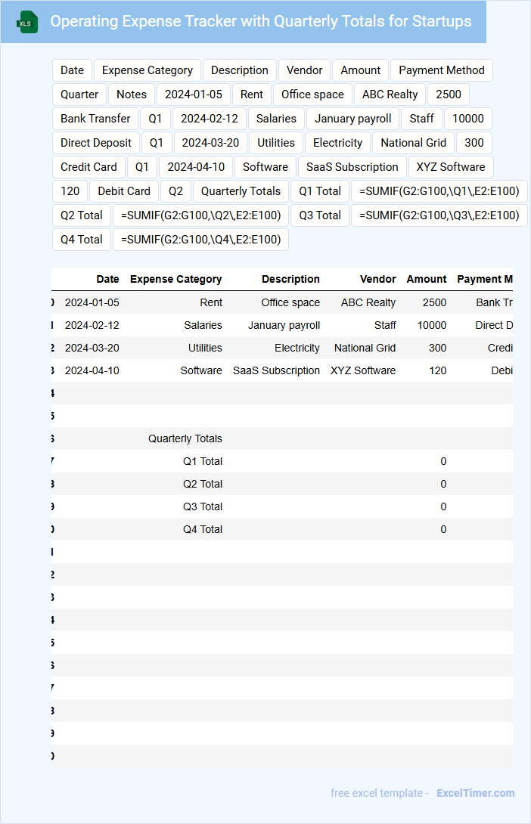This screenshot has width=531, height=824.
Task: Select the 120 tag chip
Action: (70, 191)
